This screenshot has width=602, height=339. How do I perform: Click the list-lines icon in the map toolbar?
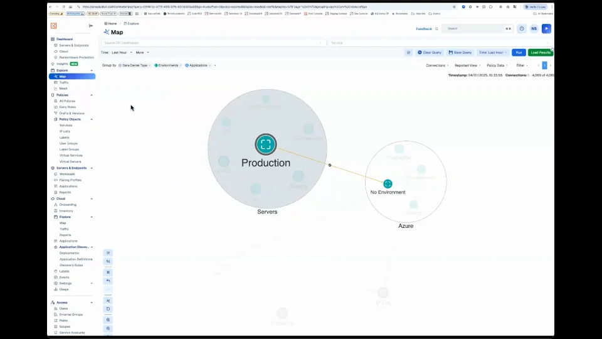click(108, 253)
